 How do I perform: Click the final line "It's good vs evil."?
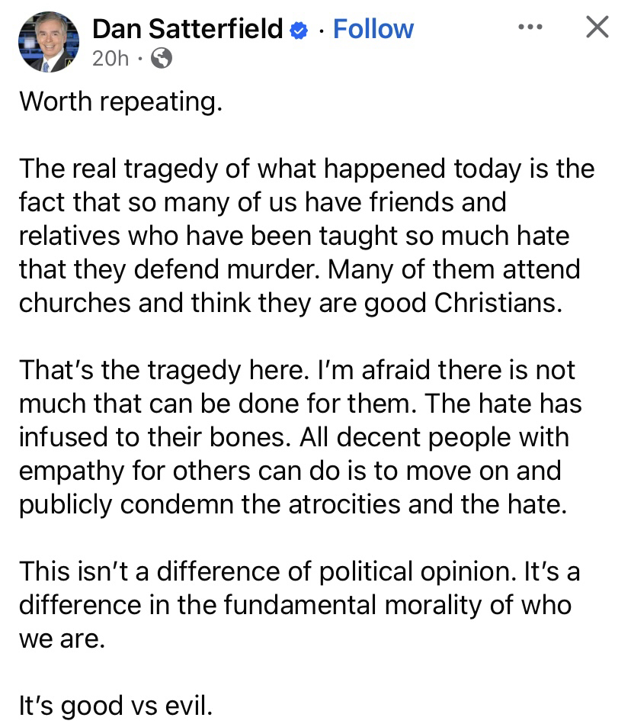115,705
